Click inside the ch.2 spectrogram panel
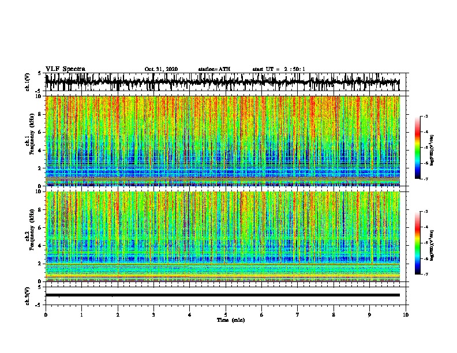 coord(222,236)
